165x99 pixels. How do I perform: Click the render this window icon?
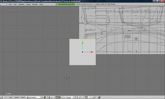[x=99, y=97]
